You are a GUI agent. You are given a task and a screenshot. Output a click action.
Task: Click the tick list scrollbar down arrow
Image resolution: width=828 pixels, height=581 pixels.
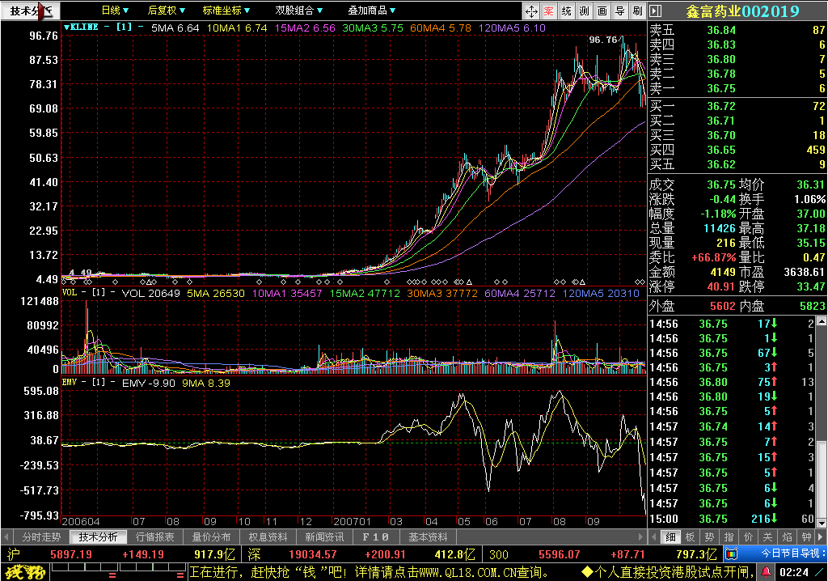[x=822, y=524]
